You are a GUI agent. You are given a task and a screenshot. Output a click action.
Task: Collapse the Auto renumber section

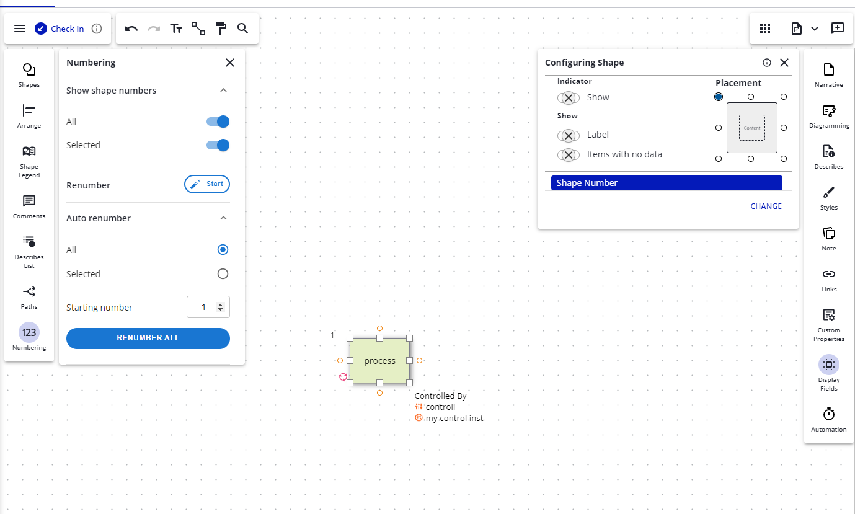[x=224, y=218]
